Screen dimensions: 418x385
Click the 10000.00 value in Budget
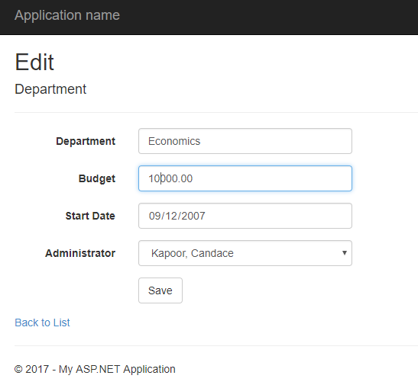click(x=170, y=178)
